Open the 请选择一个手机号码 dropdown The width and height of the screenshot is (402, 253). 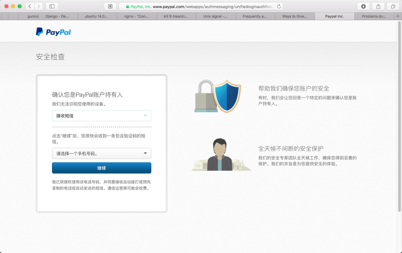pos(102,154)
